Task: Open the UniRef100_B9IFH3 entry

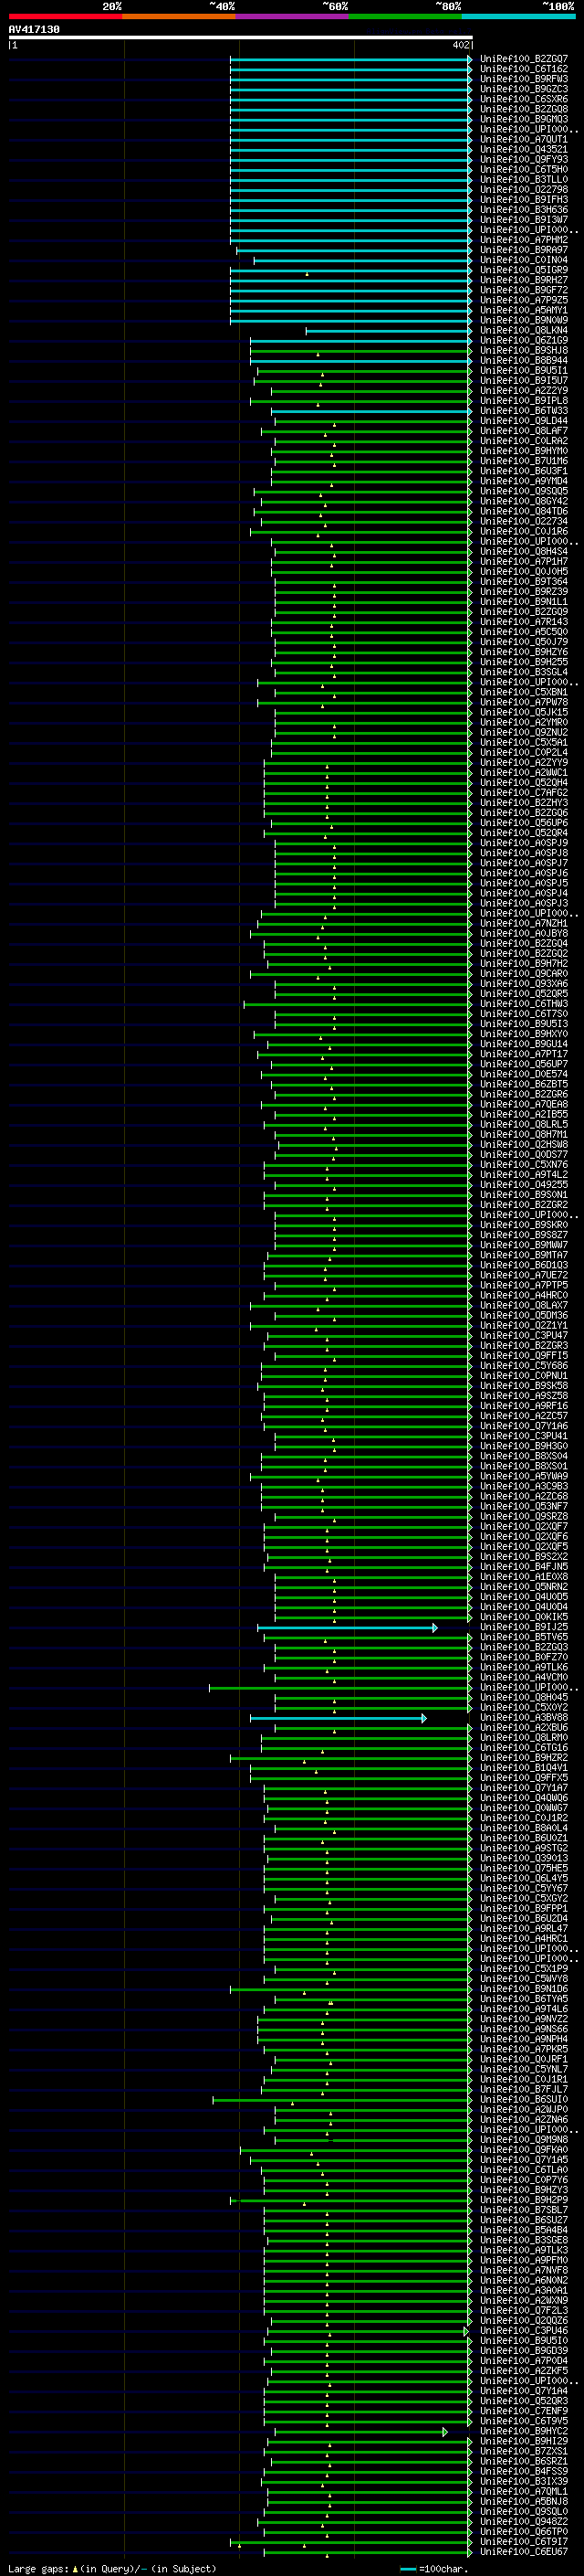Action: [x=524, y=200]
